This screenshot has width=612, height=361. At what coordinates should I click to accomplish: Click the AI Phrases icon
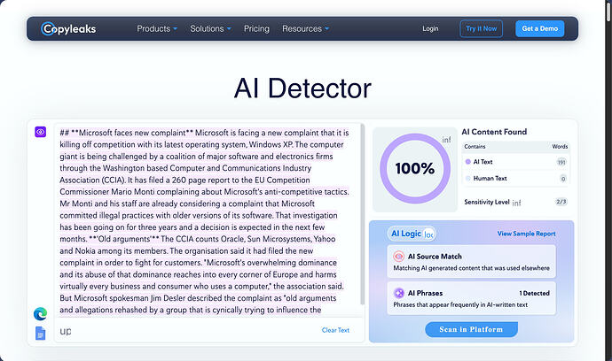(398, 293)
